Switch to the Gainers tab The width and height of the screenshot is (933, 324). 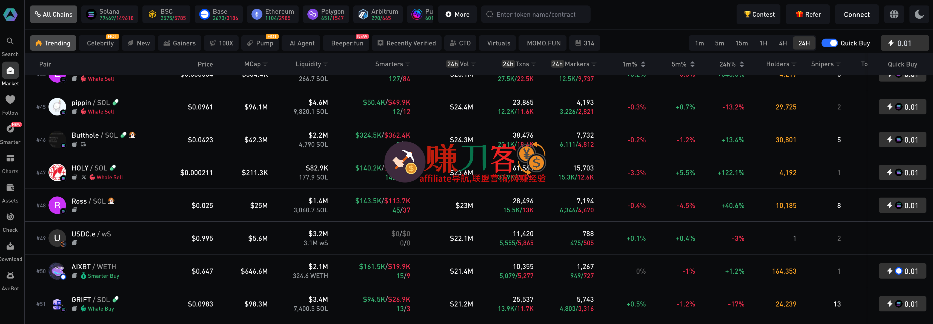[x=179, y=43]
